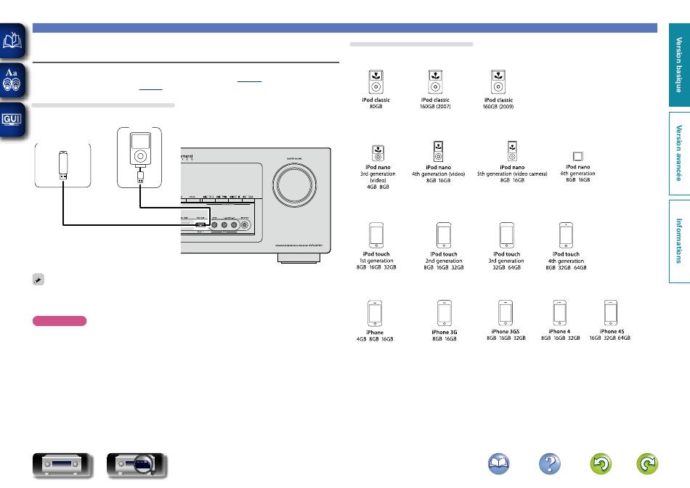Click the "6th generation" text
This screenshot has height=488, width=690.
578,174
